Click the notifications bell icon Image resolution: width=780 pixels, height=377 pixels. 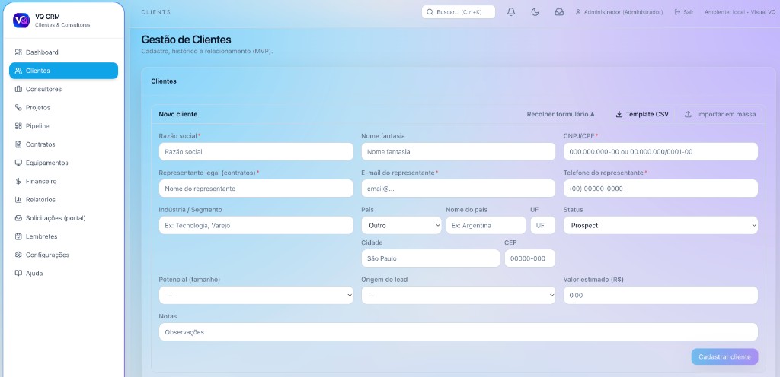coord(511,12)
